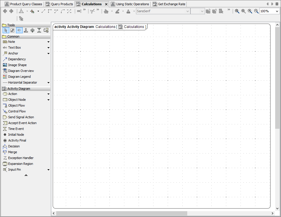Image resolution: width=281 pixels, height=217 pixels.
Task: Activate the marquee selection tool
Action: (x=12, y=30)
